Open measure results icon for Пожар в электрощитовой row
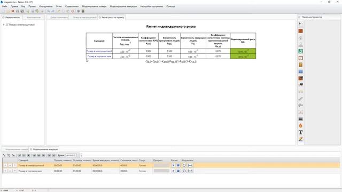342x192 pixels. [190, 165]
